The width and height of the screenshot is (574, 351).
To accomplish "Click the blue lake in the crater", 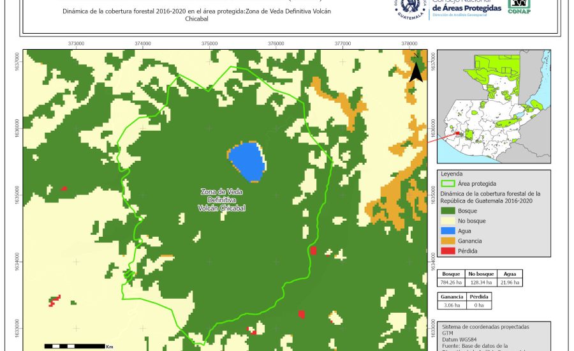I will coord(246,160).
